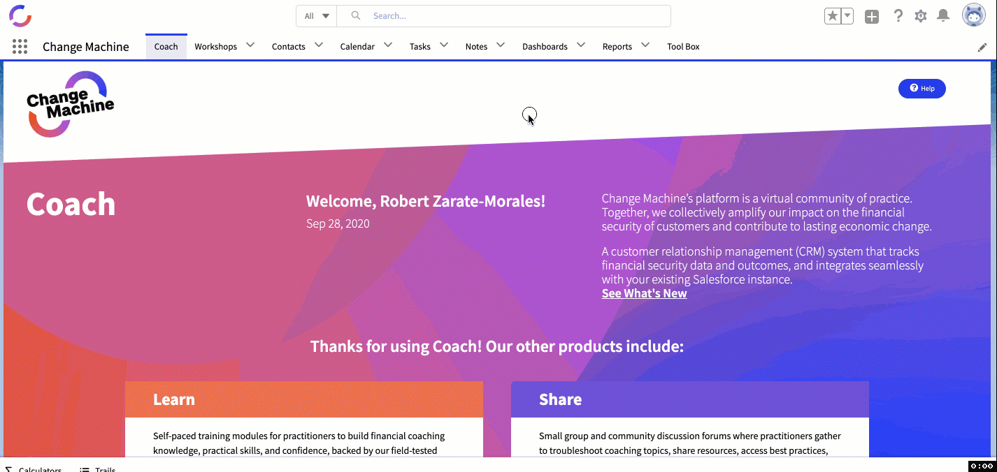Image resolution: width=997 pixels, height=472 pixels.
Task: Click the Share card header
Action: pyautogui.click(x=690, y=399)
